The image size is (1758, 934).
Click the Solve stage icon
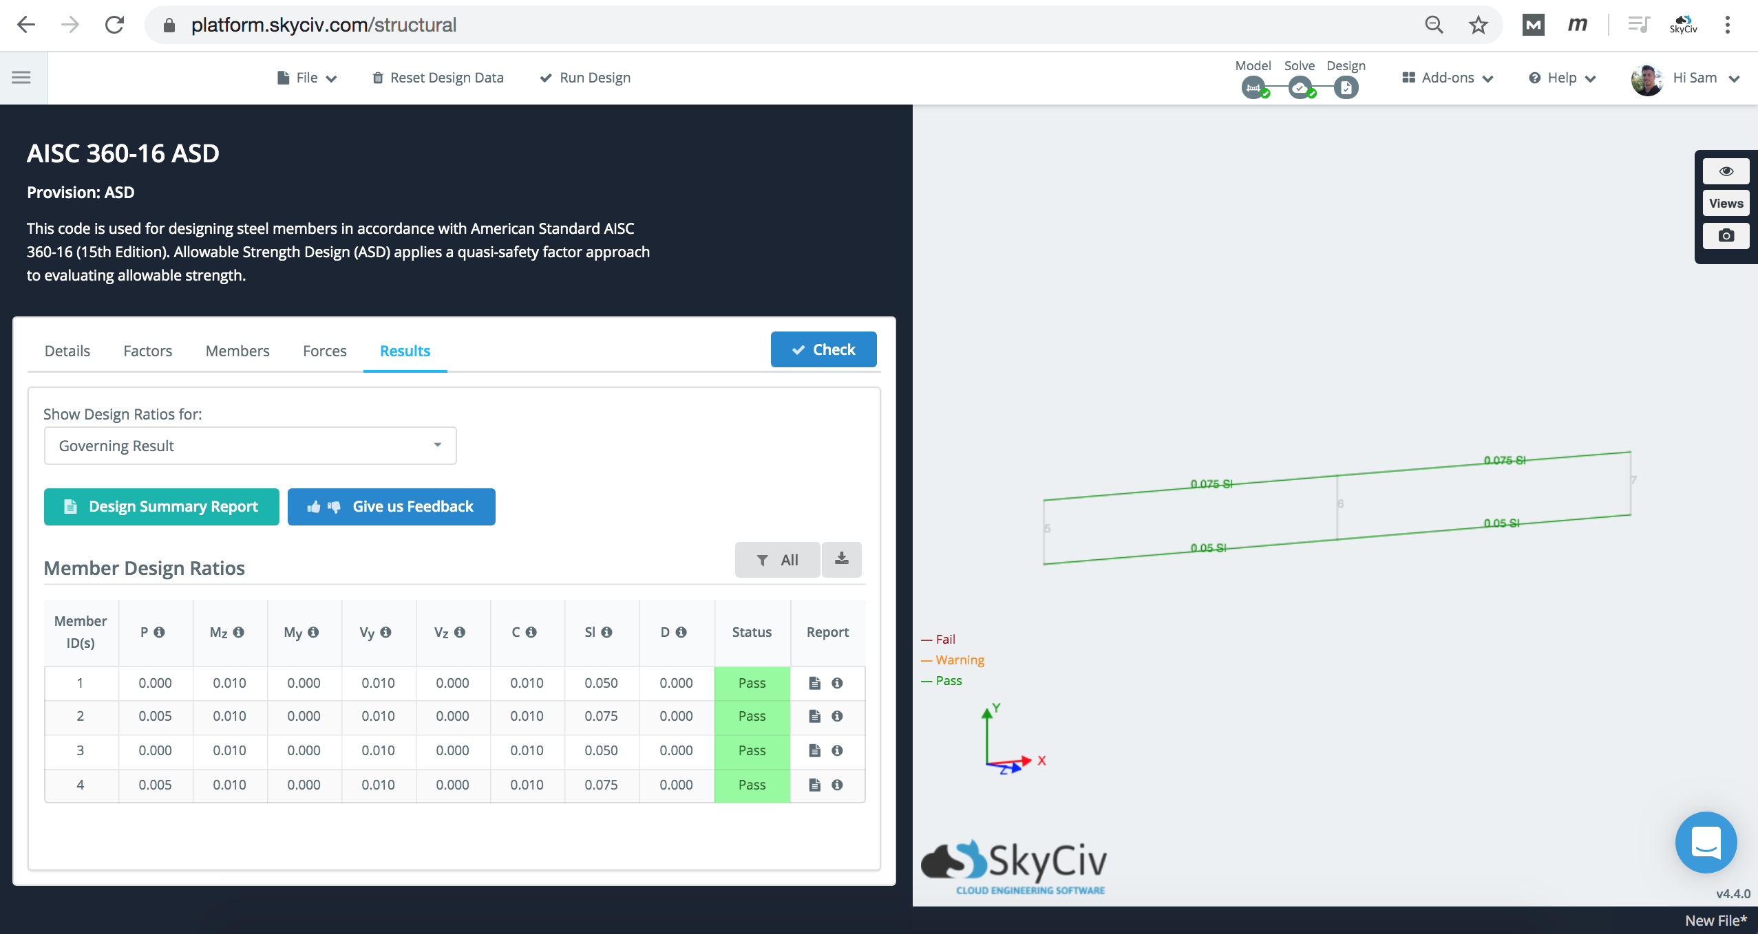click(1298, 88)
